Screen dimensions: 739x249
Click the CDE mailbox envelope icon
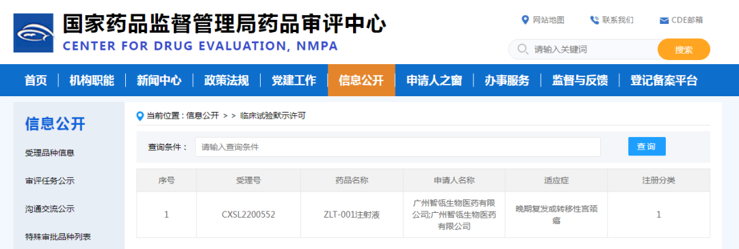664,20
